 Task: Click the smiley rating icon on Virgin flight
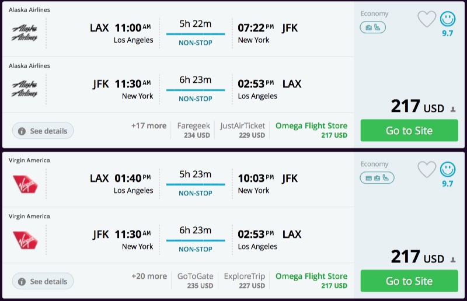pos(448,170)
